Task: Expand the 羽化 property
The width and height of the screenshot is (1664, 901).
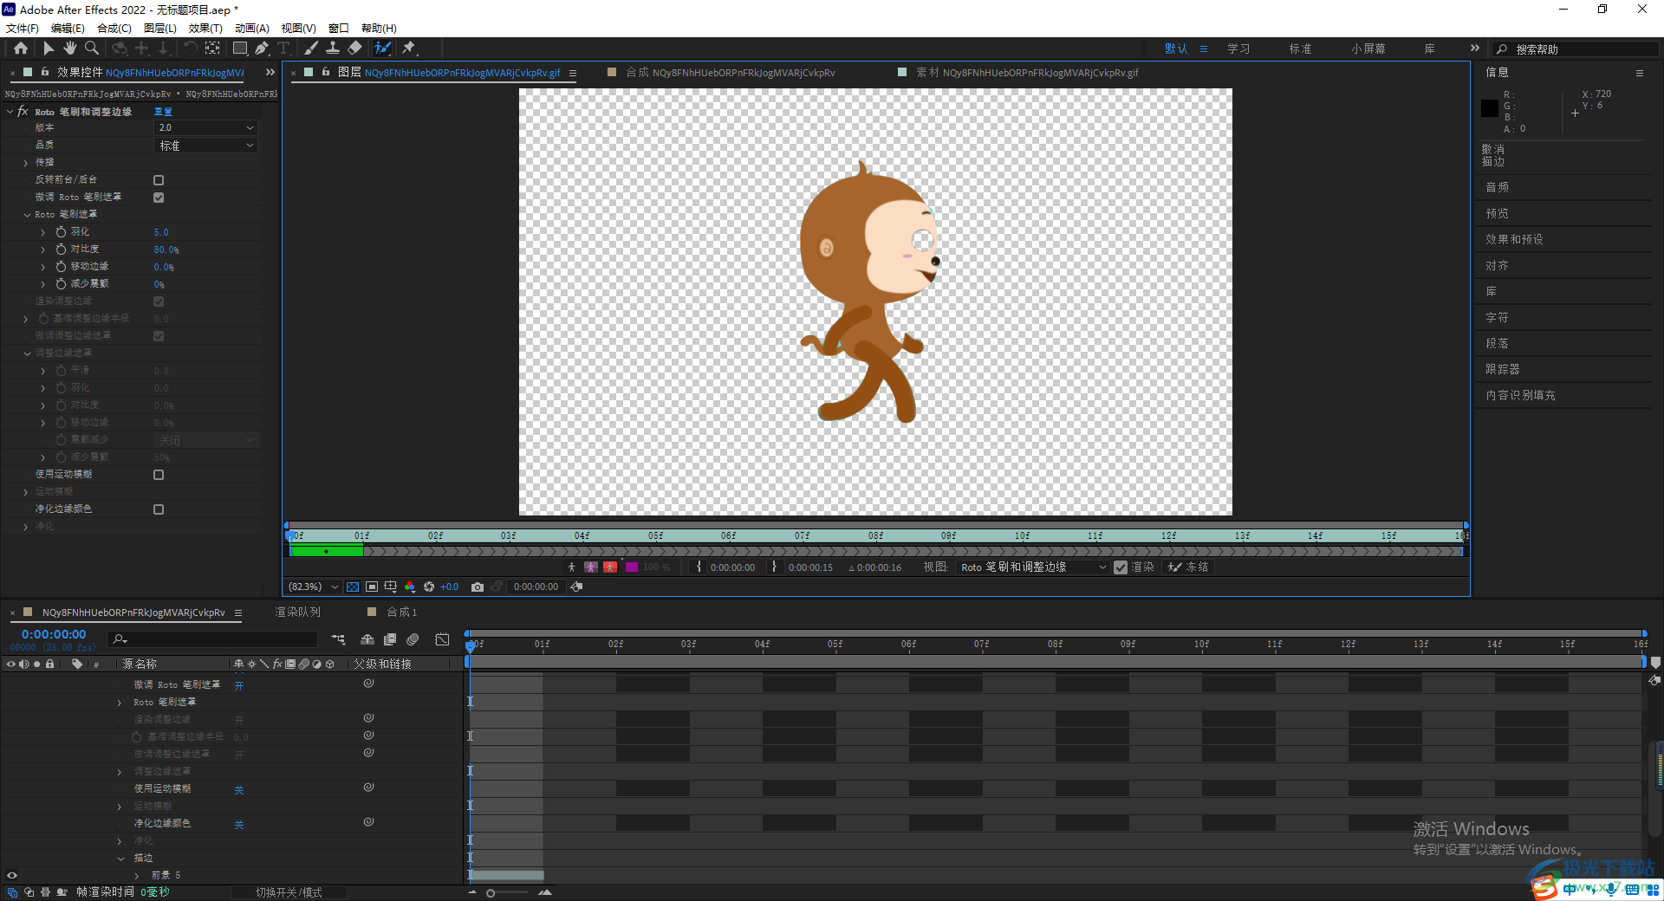Action: tap(43, 232)
